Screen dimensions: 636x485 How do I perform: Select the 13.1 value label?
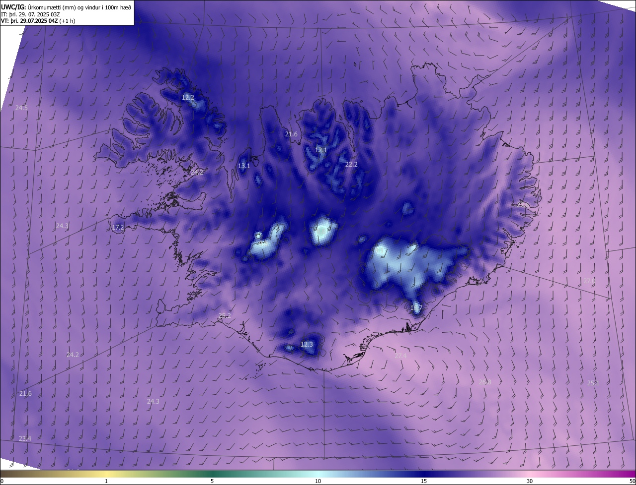[244, 166]
